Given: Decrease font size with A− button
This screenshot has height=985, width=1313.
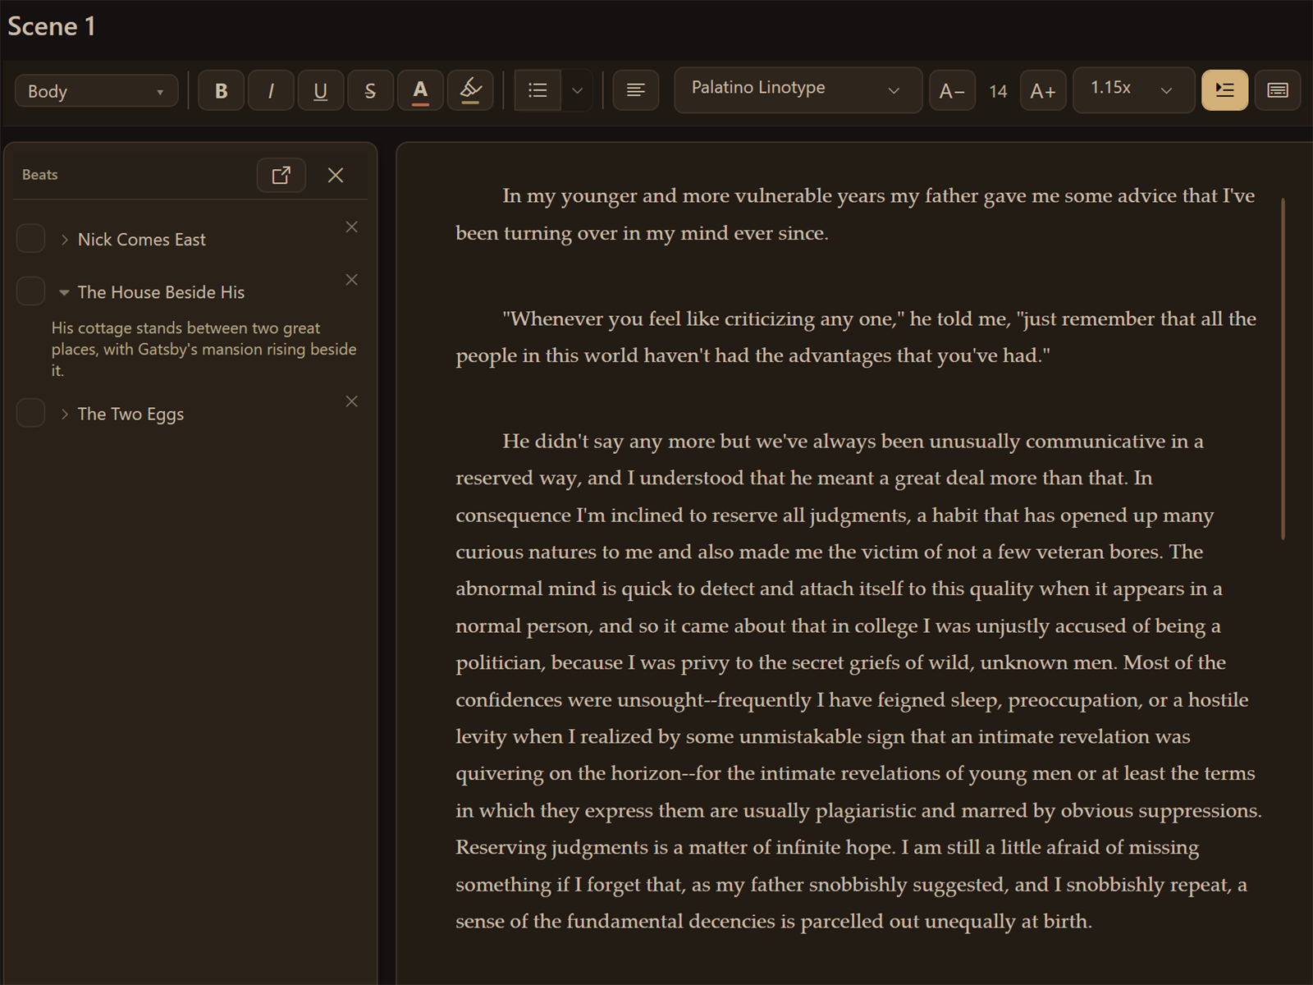Looking at the screenshot, I should (952, 90).
